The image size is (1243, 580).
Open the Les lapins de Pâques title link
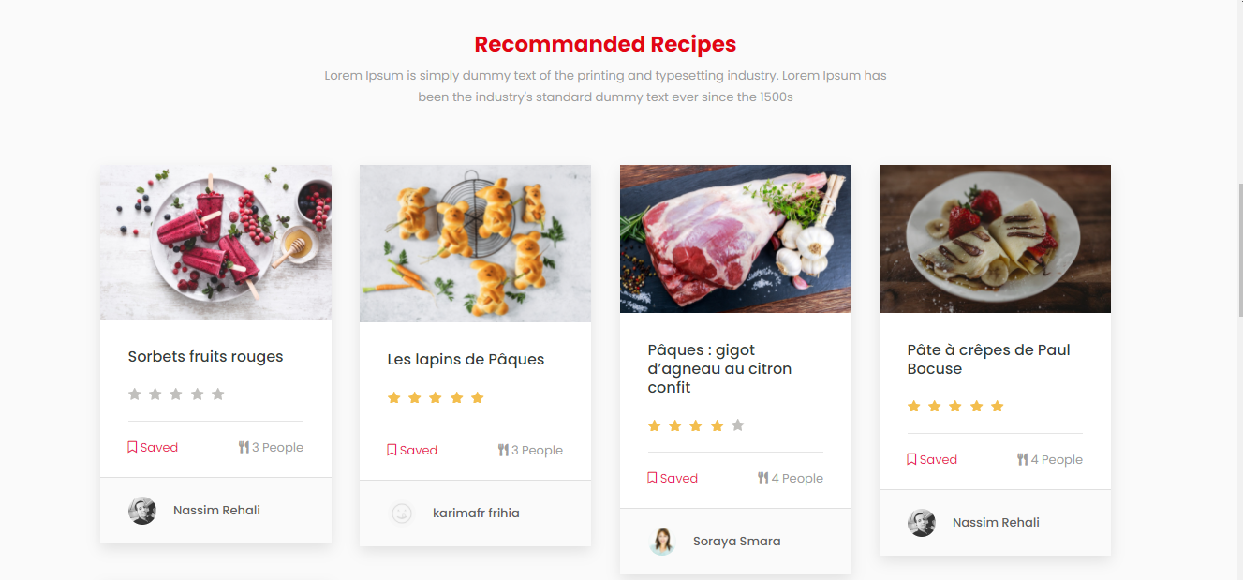466,360
